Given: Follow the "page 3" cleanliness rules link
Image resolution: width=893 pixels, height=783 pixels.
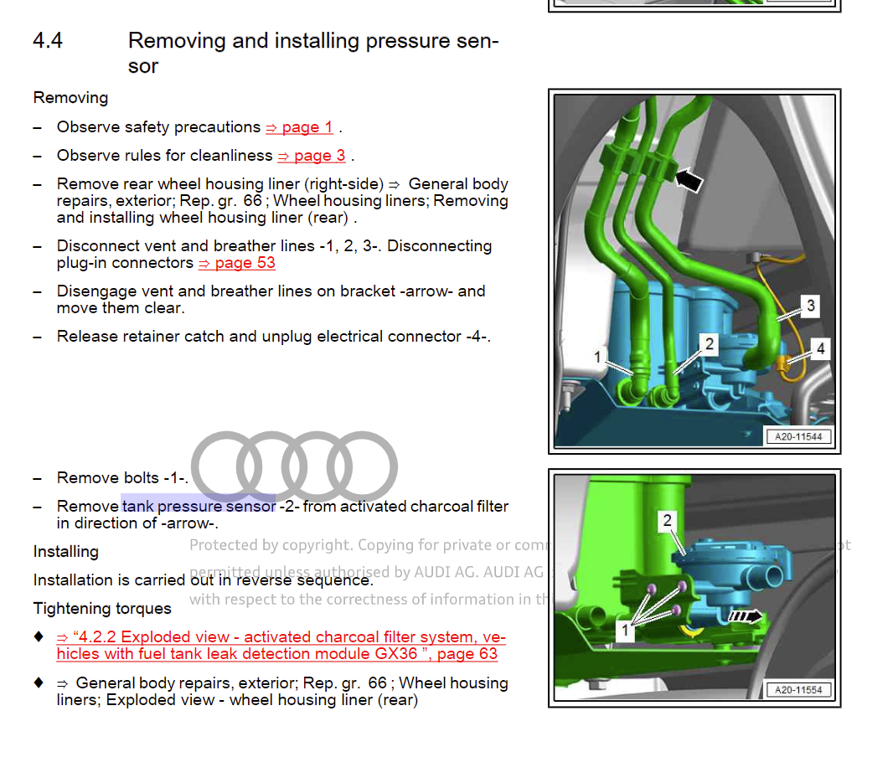Looking at the screenshot, I should click(312, 156).
